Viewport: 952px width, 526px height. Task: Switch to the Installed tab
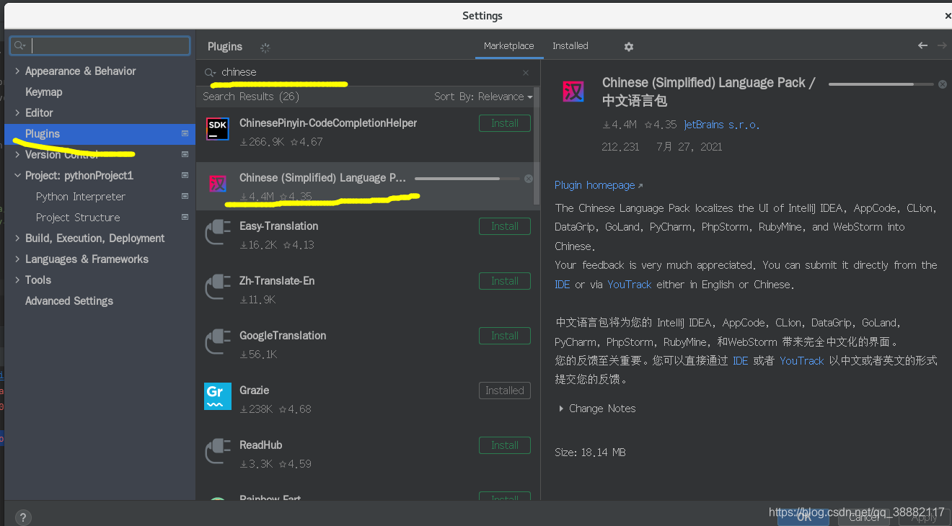(570, 45)
